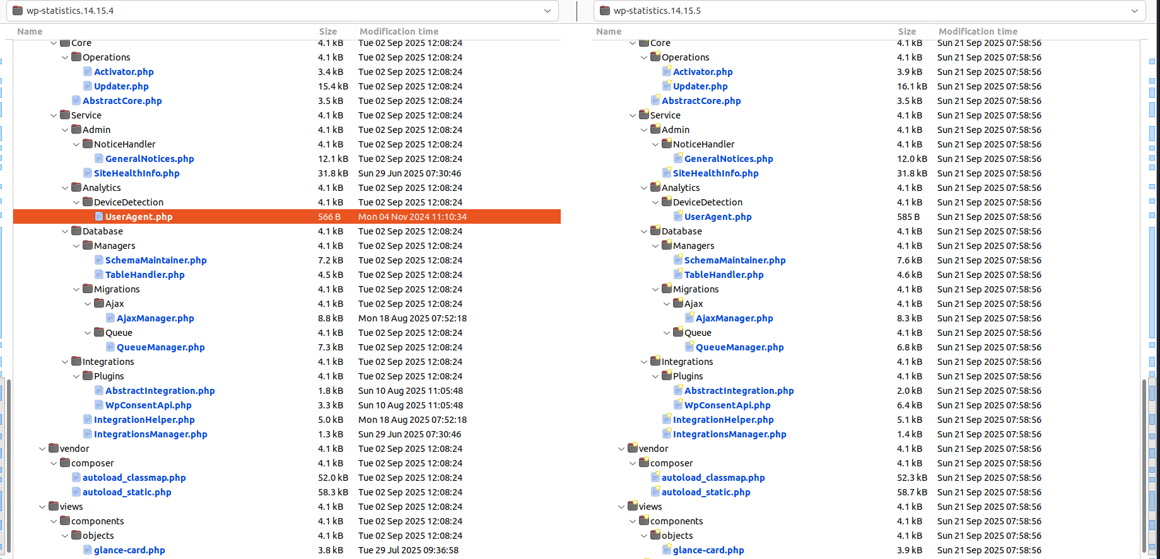Image resolution: width=1160 pixels, height=559 pixels.
Task: Select QueueManager.php in the right pane
Action: pos(739,347)
